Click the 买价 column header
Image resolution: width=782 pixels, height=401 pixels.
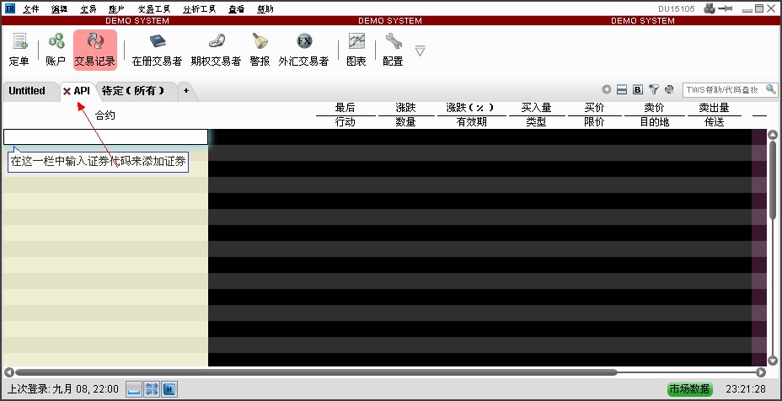594,108
